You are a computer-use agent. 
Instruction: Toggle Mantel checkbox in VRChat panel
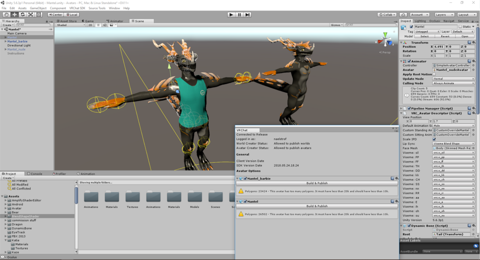tap(245, 201)
